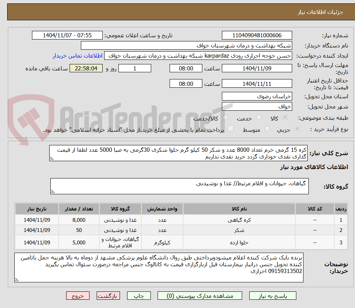Select the متوسط purchase type radio

tap(267, 129)
